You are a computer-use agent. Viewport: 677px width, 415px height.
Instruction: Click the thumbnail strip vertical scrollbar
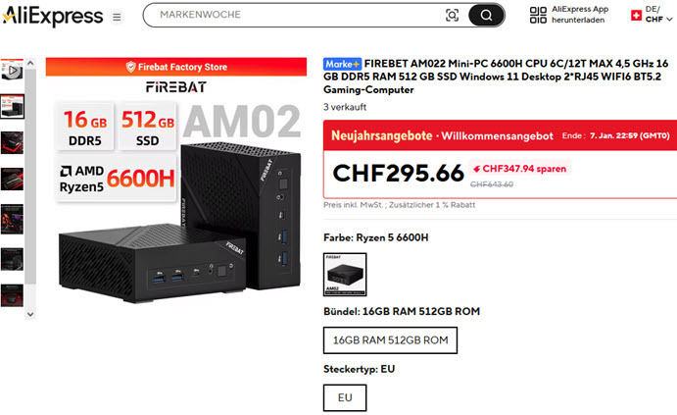coord(30,173)
